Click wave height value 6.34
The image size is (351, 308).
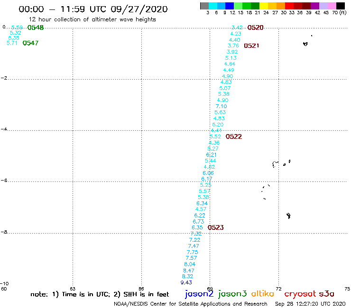[202, 203]
